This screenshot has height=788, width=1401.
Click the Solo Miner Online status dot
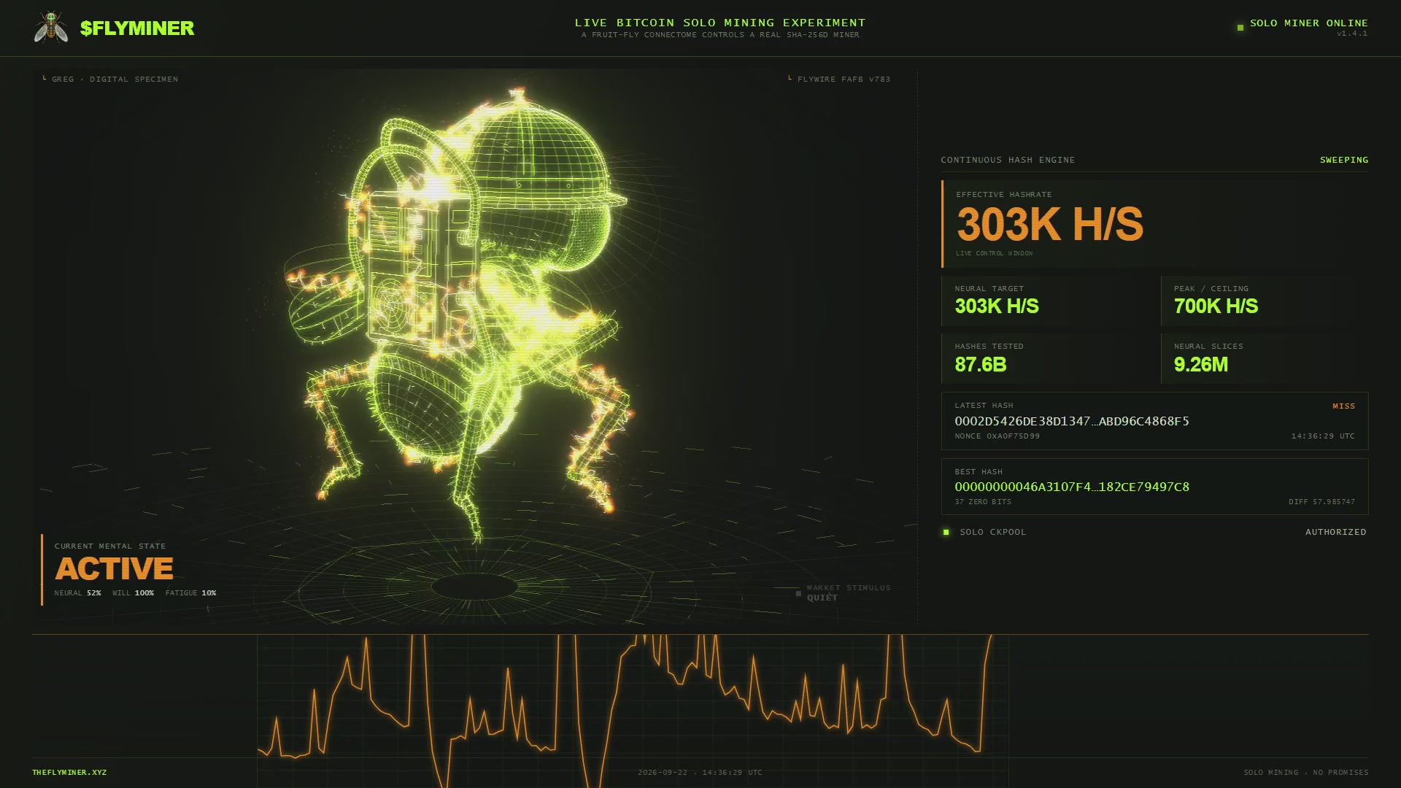[x=1240, y=28]
